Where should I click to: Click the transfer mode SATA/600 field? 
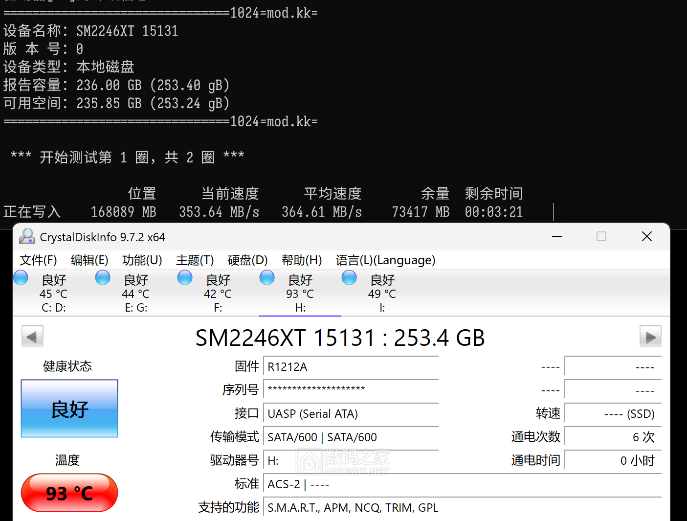[x=351, y=437]
